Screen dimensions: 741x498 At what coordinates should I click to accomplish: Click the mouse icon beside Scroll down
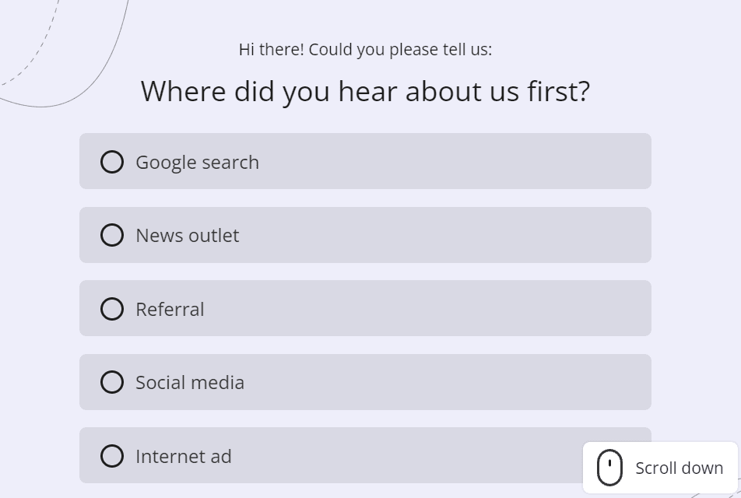tap(609, 468)
